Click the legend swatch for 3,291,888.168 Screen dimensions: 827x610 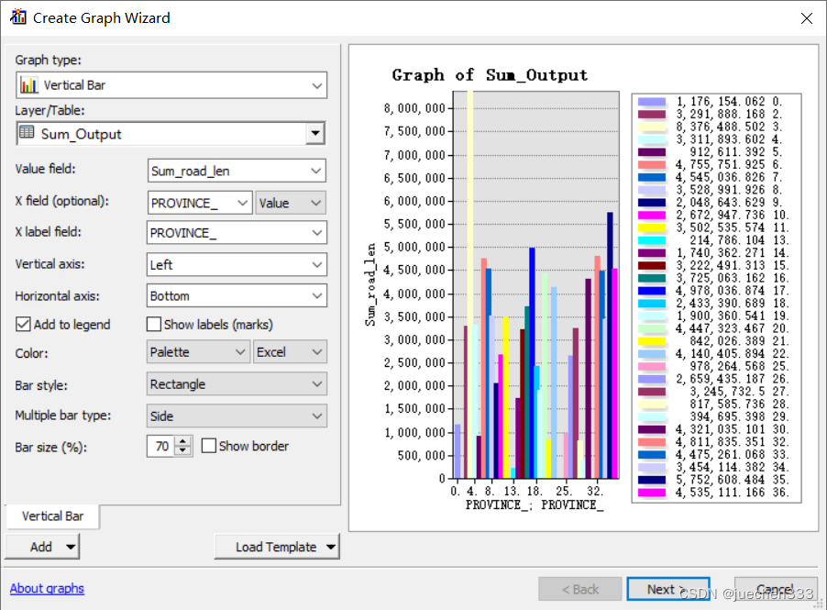pyautogui.click(x=652, y=115)
